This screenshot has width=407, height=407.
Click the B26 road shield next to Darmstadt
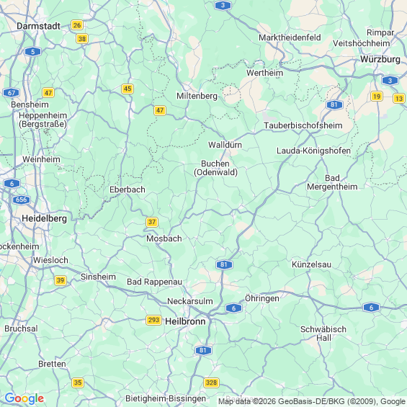coord(77,25)
